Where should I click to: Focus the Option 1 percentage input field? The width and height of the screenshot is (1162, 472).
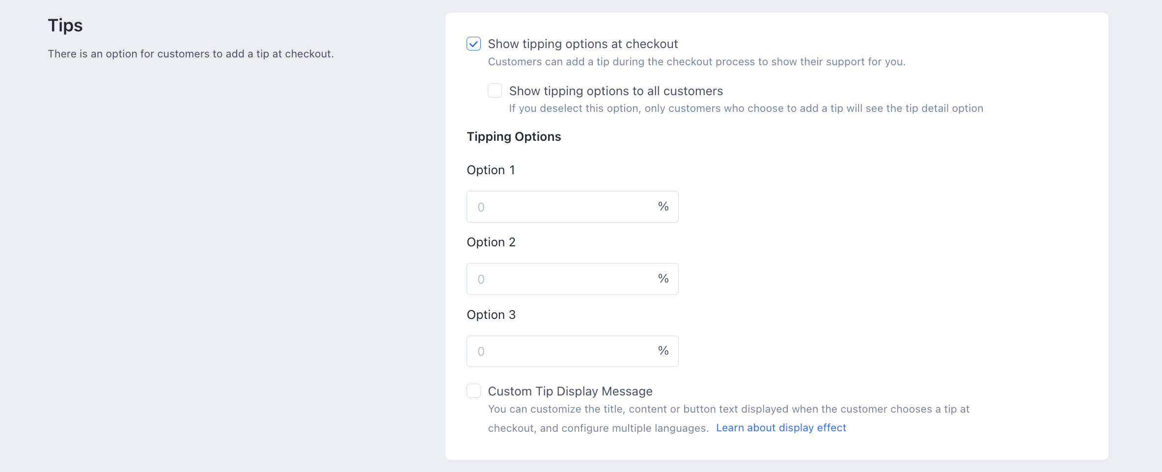(560, 207)
